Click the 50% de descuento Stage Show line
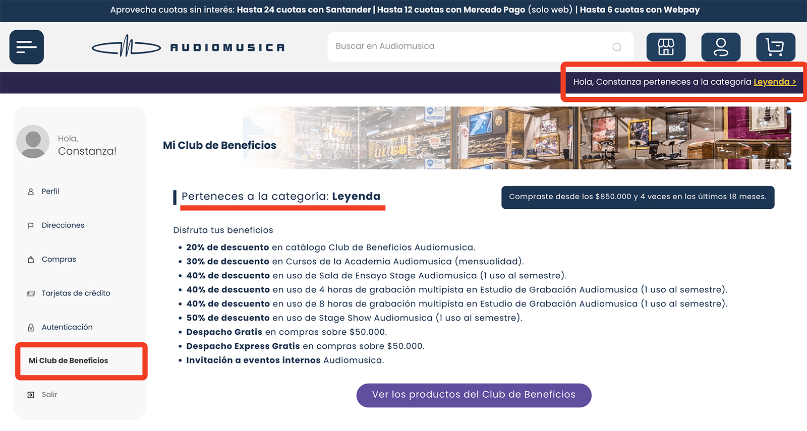Image resolution: width=807 pixels, height=431 pixels. click(354, 318)
